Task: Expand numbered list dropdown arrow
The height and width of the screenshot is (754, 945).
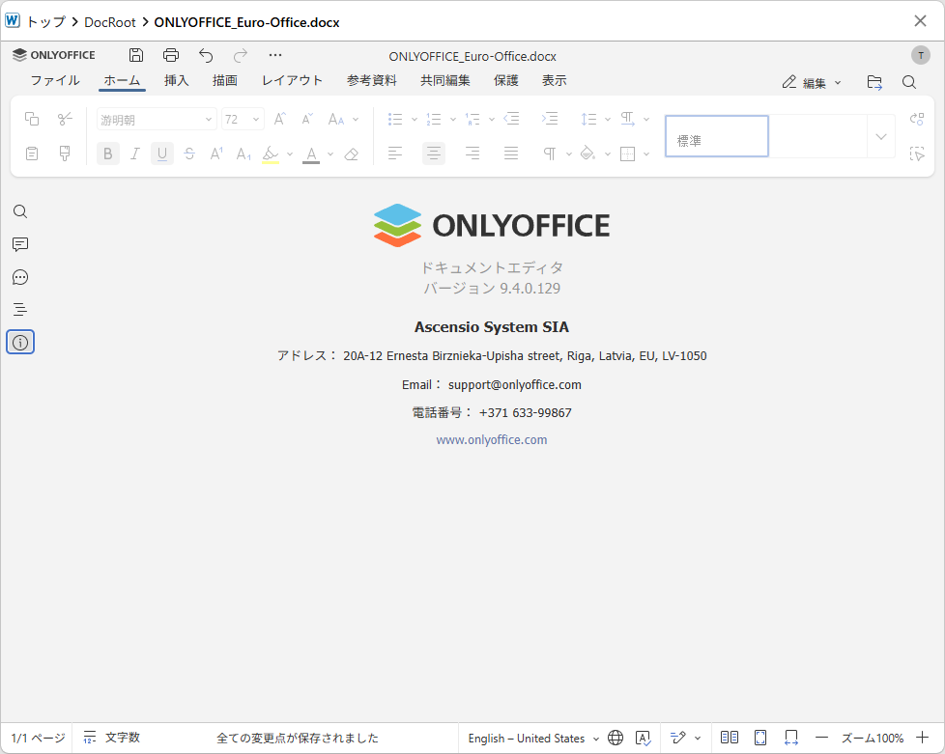Action: (x=453, y=120)
